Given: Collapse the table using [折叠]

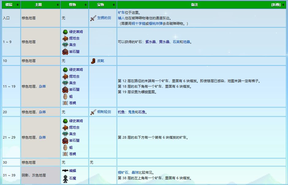Looking at the screenshot, I should (x=276, y=5).
